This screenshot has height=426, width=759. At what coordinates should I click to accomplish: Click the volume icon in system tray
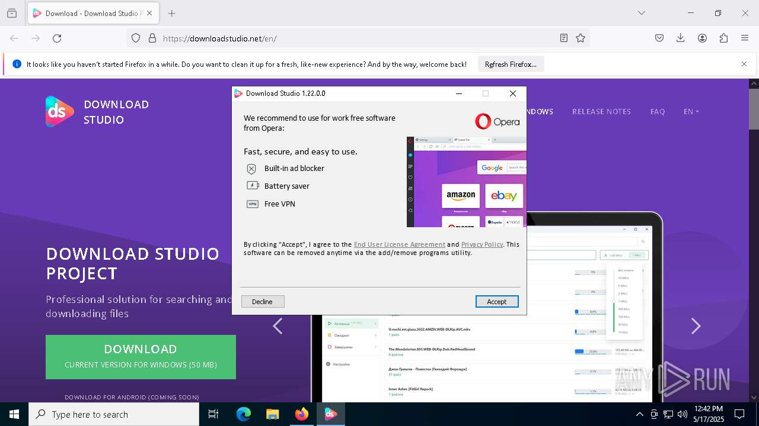[683, 414]
